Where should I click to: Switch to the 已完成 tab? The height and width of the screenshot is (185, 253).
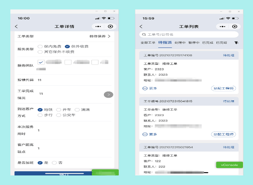coord(208,43)
